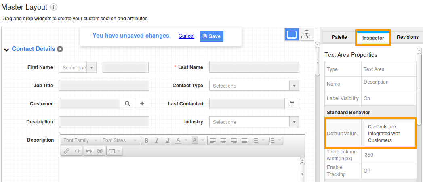Insert a table in editor
The height and width of the screenshot is (182, 423).
click(x=112, y=151)
